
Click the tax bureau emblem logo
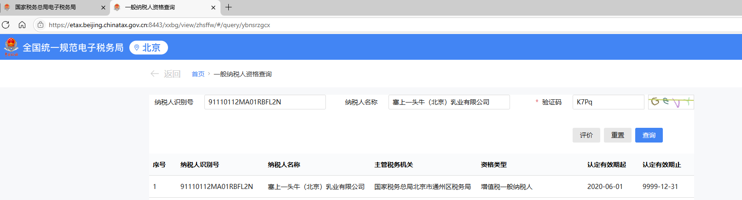tap(11, 46)
